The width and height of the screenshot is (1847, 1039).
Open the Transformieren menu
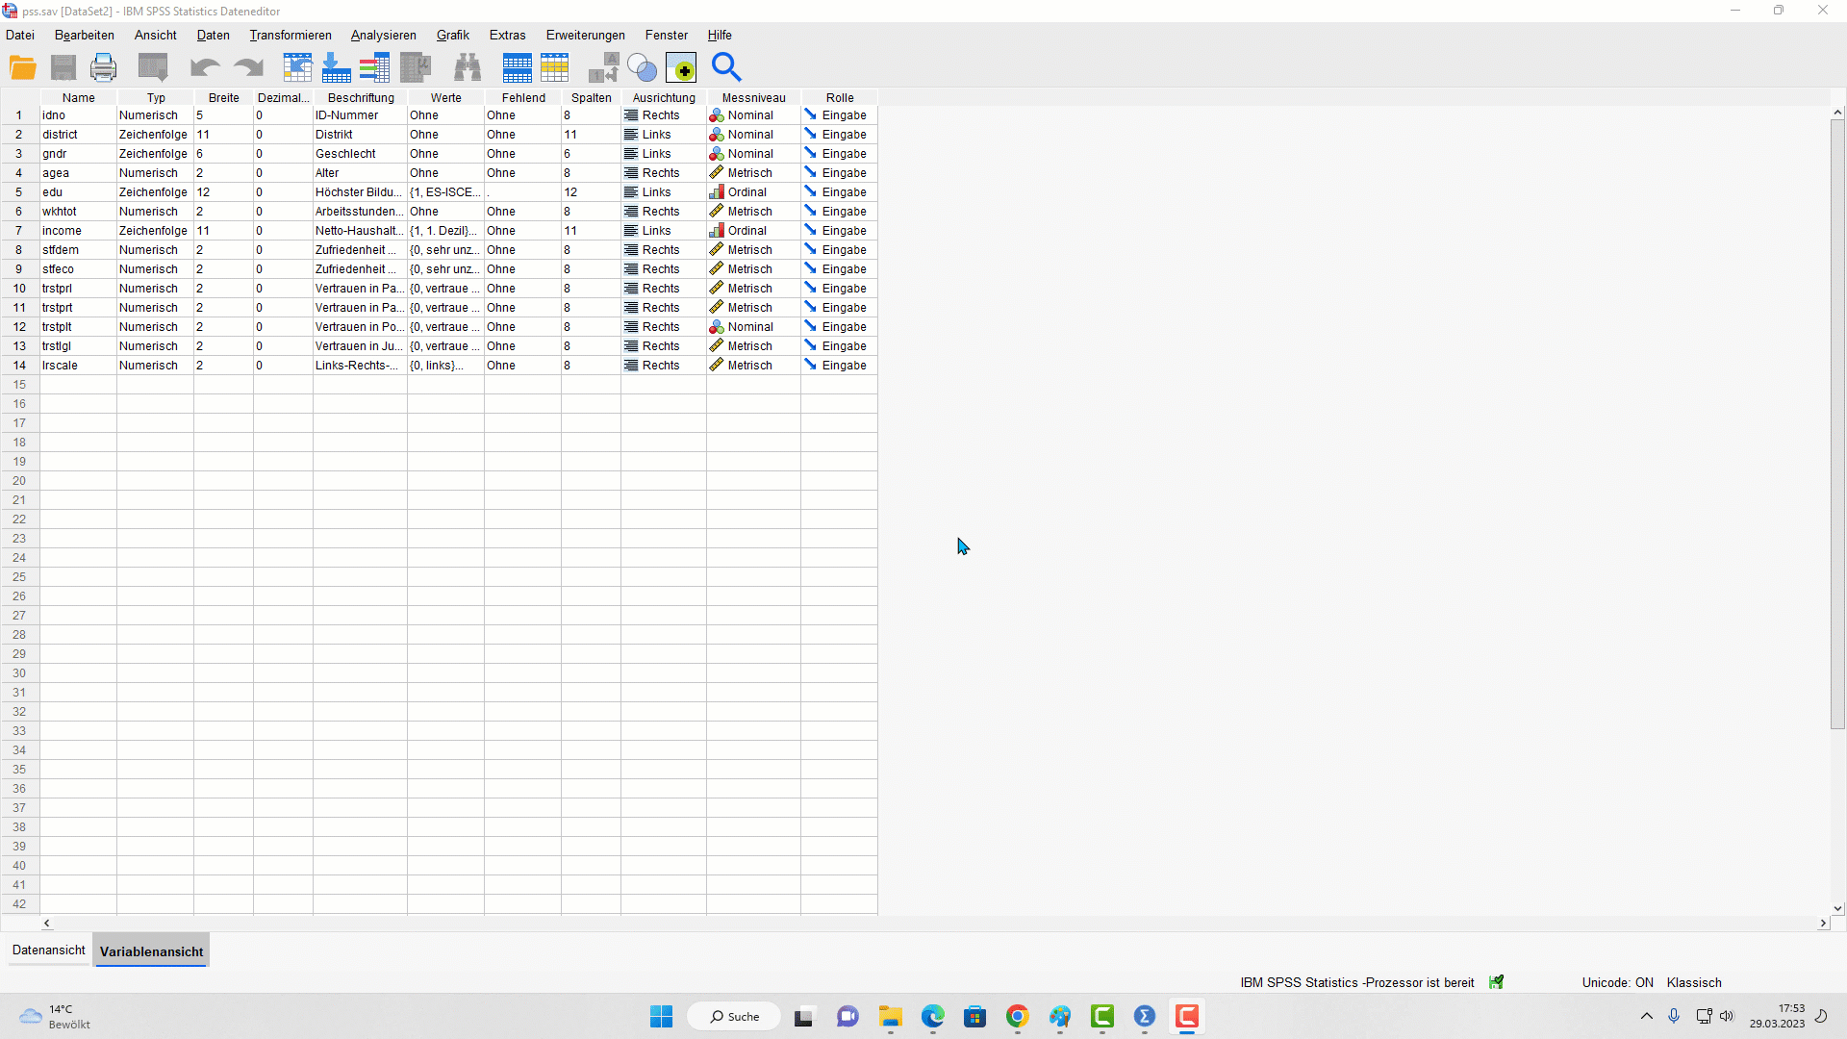(x=291, y=36)
